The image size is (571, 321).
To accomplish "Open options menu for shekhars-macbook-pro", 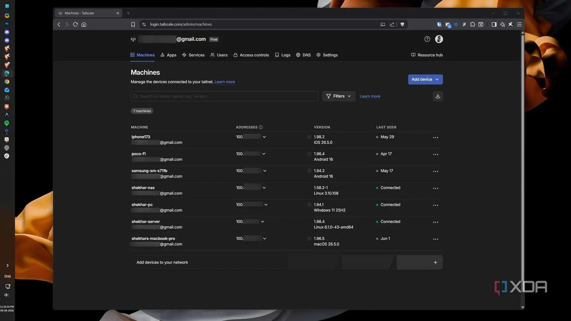I will [435, 239].
